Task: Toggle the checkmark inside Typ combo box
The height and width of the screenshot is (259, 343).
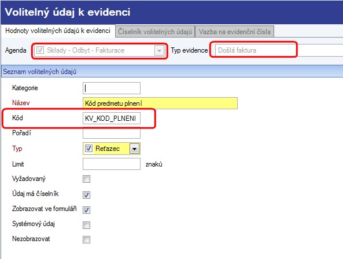Action: pos(88,149)
